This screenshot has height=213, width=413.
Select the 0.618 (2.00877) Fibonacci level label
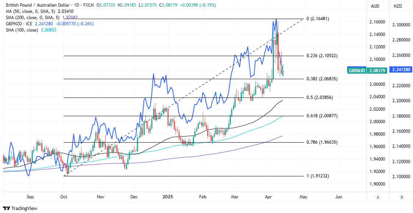(322, 116)
